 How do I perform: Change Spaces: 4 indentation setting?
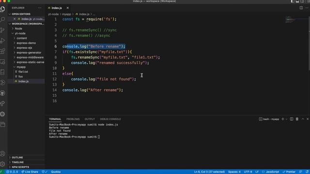click(x=234, y=172)
